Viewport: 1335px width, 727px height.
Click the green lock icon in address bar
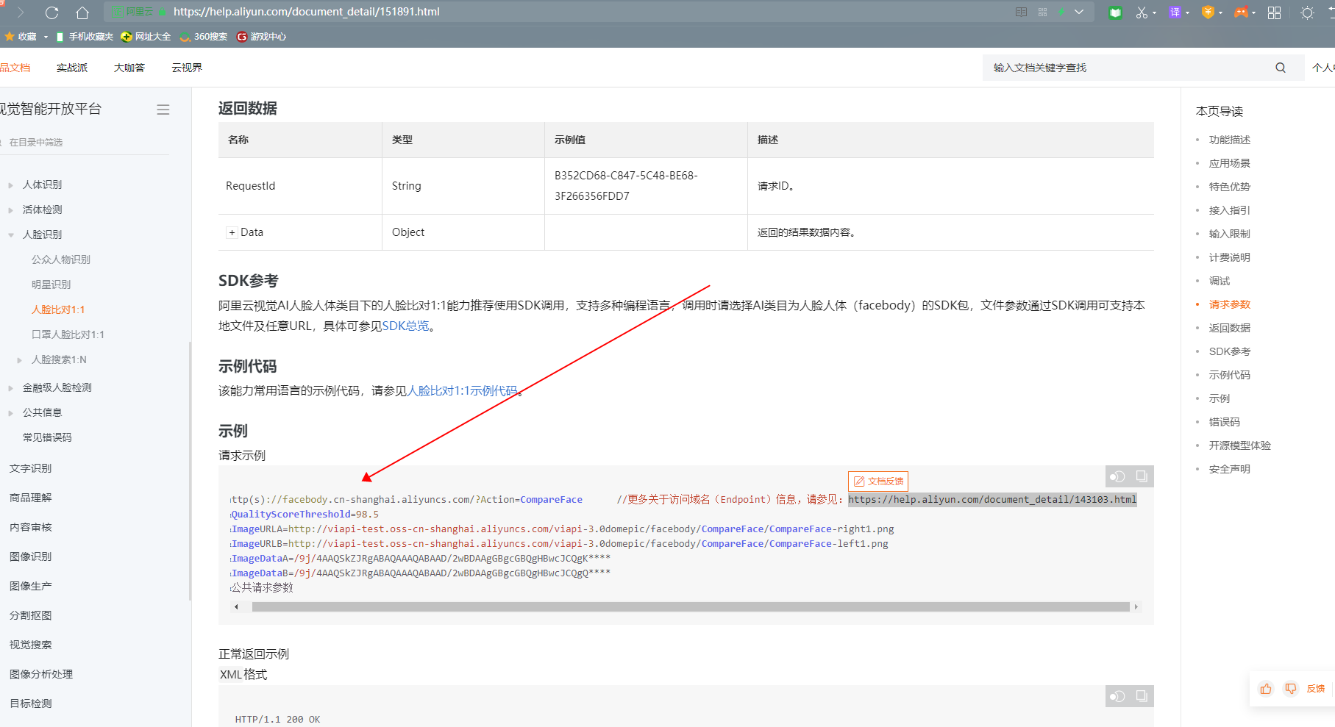click(163, 12)
